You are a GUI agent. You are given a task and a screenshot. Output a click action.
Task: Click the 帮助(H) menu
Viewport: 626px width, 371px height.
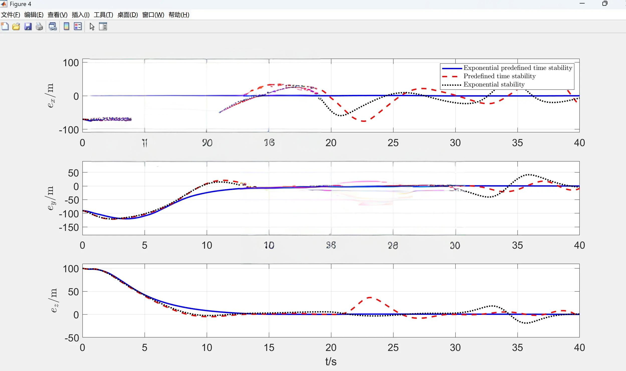coord(179,15)
